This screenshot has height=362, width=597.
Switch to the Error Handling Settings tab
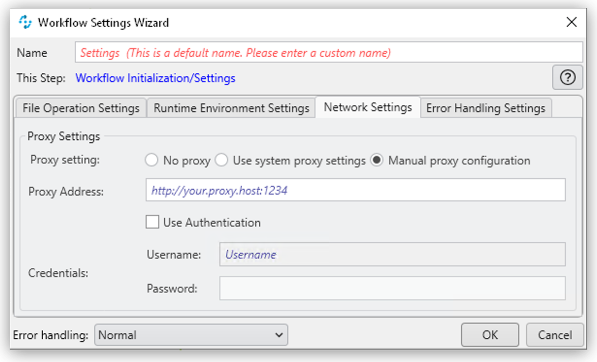pos(485,108)
